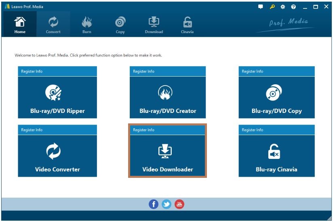Open the Facebook page icon
The image size is (333, 221).
click(x=154, y=204)
